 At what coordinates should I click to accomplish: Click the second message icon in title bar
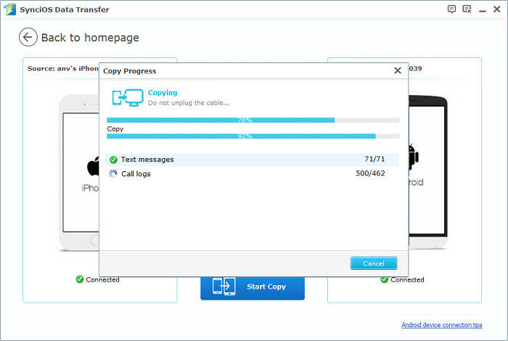(x=466, y=9)
